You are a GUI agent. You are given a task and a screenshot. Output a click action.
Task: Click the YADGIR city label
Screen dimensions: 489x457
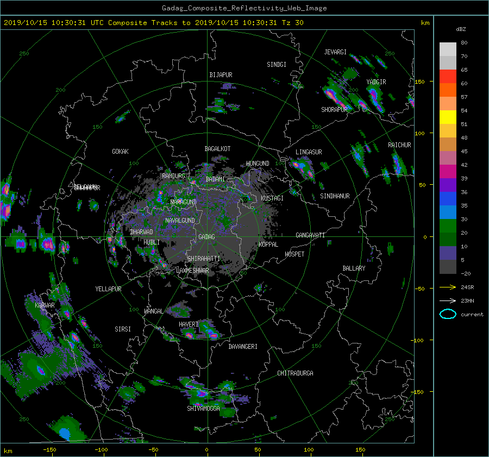tap(376, 82)
